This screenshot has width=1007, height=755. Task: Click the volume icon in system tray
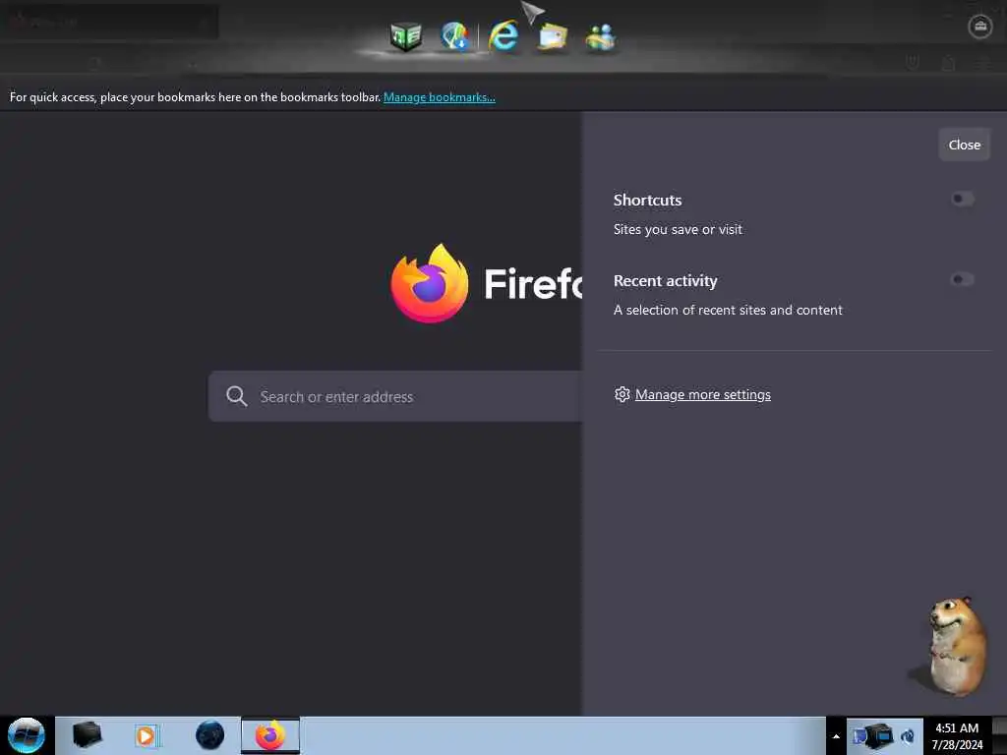point(908,735)
